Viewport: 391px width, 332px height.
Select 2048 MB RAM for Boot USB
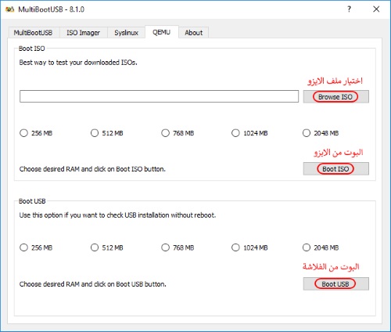(x=321, y=247)
